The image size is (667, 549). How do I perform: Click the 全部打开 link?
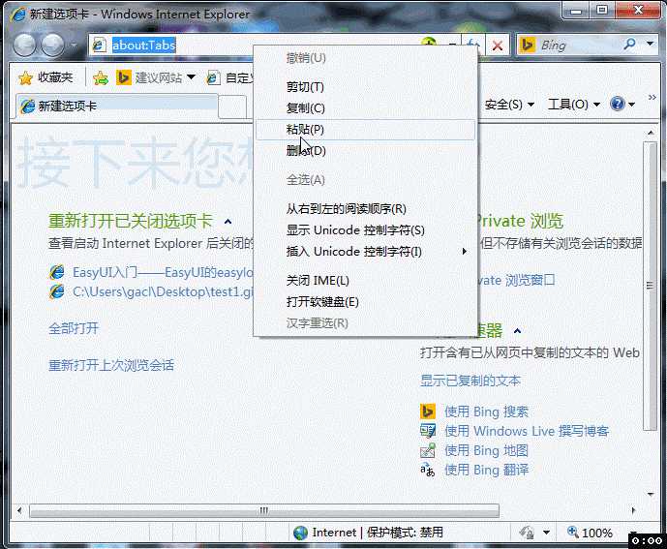pos(74,328)
